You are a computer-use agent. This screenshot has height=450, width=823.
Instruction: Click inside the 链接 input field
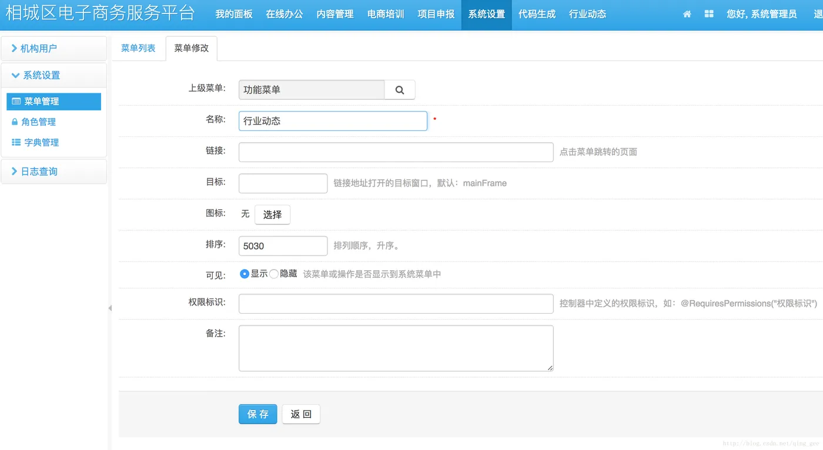[x=396, y=152]
